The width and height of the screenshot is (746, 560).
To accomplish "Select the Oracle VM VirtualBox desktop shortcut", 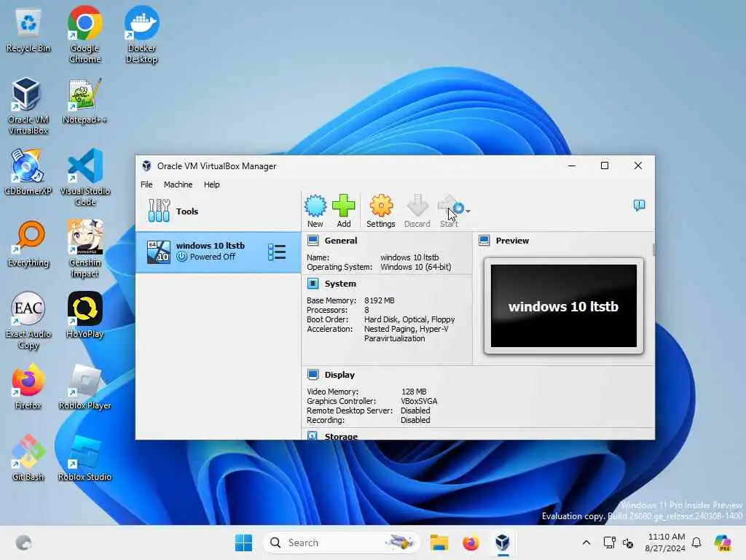I will (x=28, y=106).
